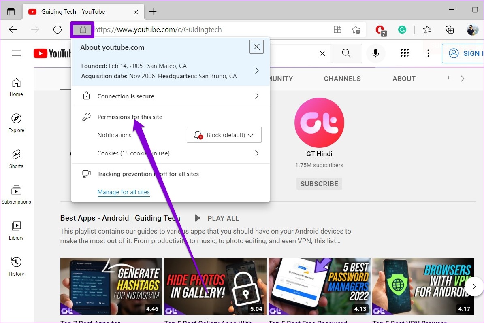Click the Permissions for this site heading
Image resolution: width=484 pixels, height=323 pixels.
point(130,117)
